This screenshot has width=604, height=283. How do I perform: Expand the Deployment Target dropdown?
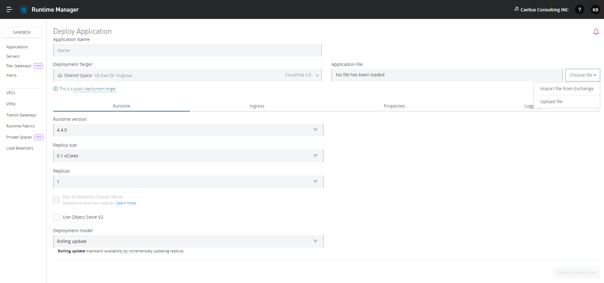coord(187,75)
